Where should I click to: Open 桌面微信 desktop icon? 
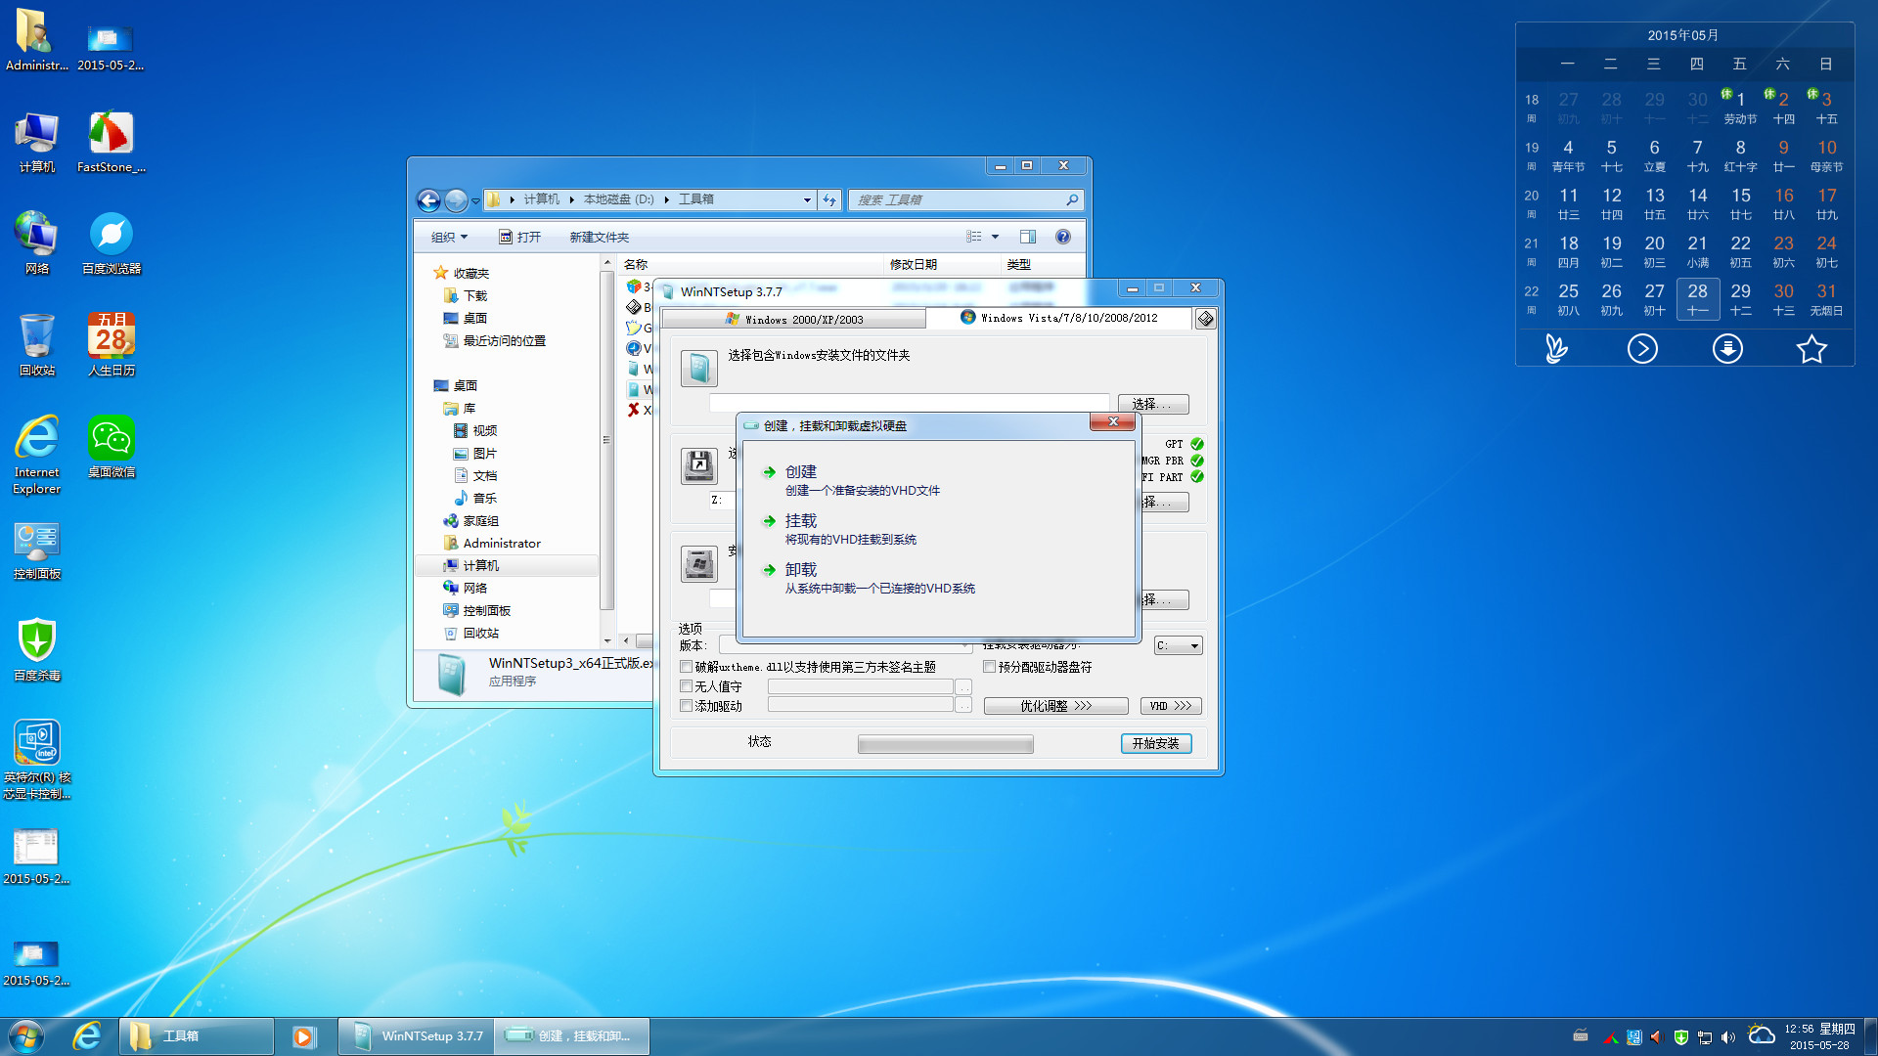pyautogui.click(x=111, y=448)
